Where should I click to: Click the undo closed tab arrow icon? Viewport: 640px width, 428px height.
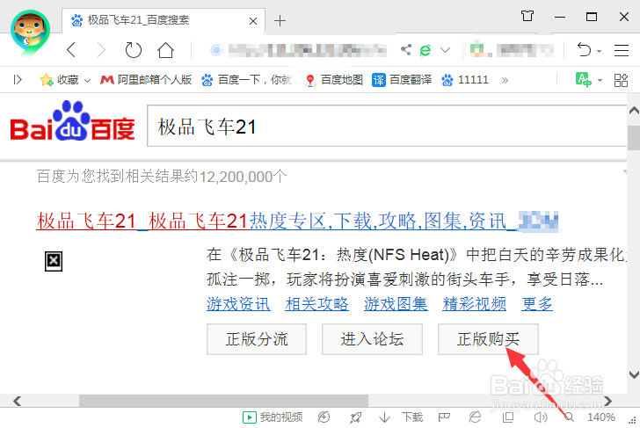click(584, 50)
